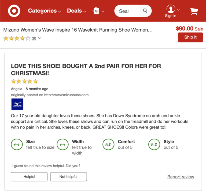The width and height of the screenshot is (206, 193).
Task: Click the Report review link
Action: coord(181,177)
